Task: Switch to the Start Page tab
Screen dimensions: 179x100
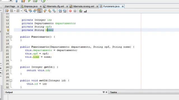Action: (x=10, y=6)
